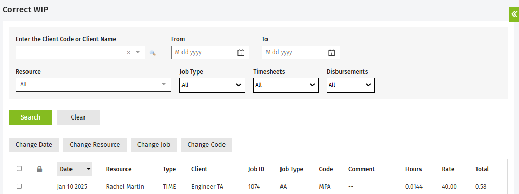
Task: Click the Hours column header
Action: (413, 169)
